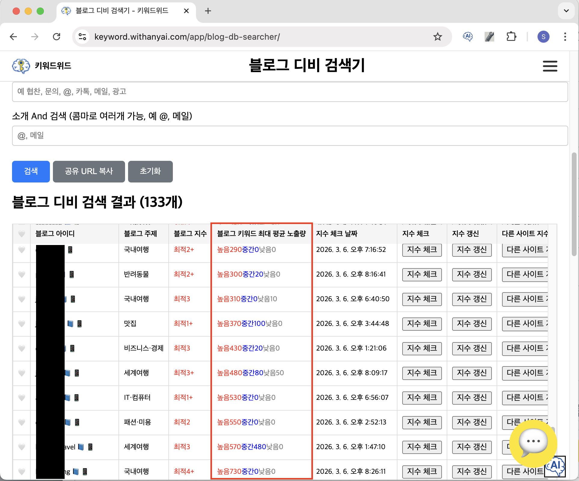Click the blue book icon in 맛집 row
The height and width of the screenshot is (481, 579).
pos(70,323)
